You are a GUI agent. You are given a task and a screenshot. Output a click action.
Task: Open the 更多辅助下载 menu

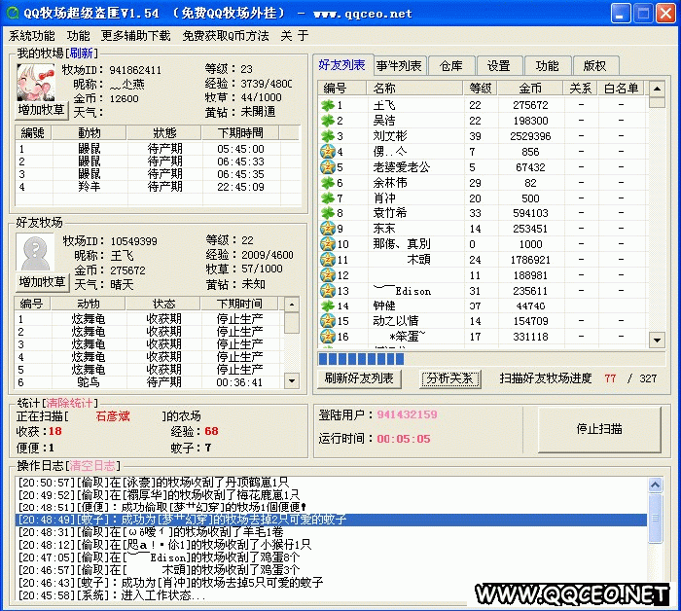[136, 36]
